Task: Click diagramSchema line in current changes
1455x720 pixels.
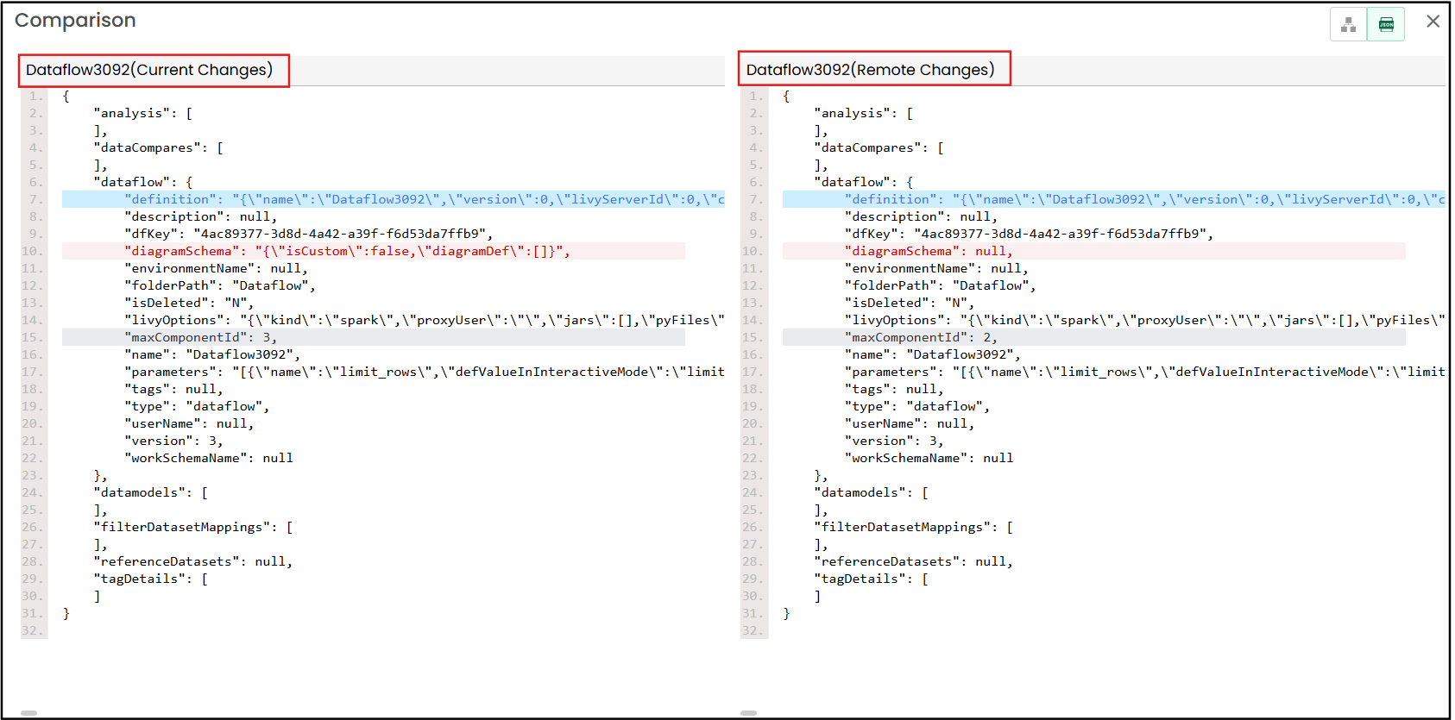Action: pyautogui.click(x=347, y=251)
